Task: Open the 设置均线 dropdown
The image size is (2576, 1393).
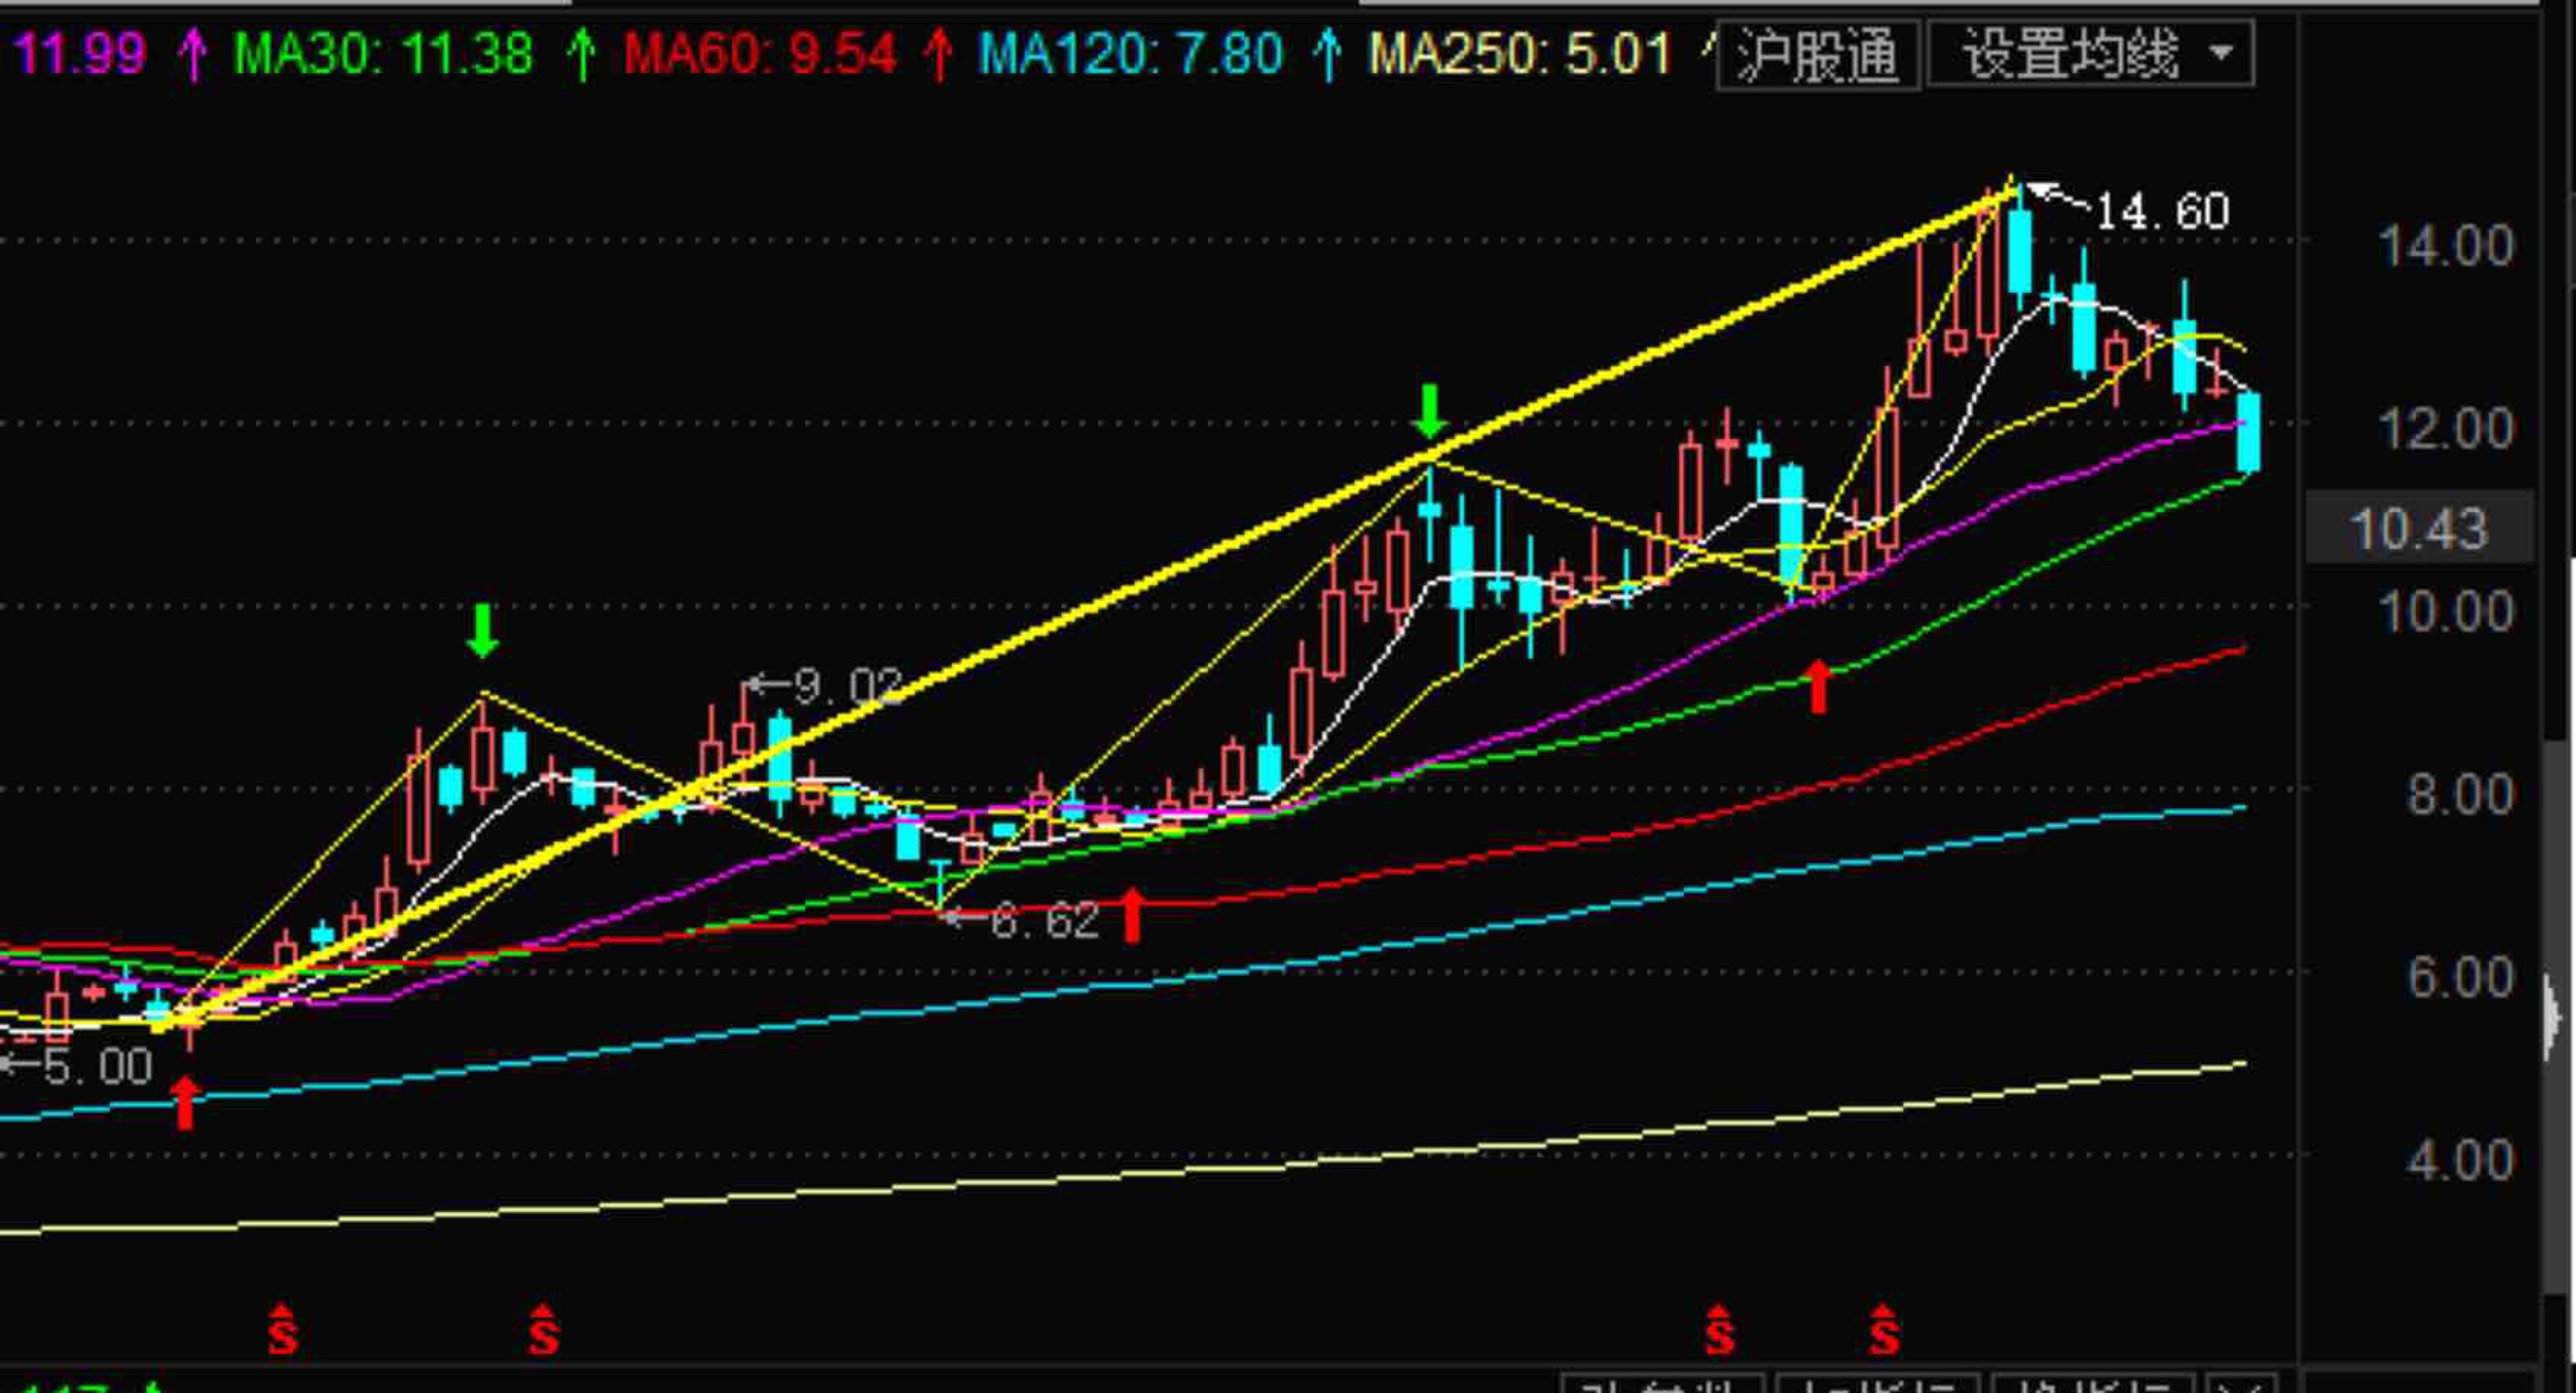Action: (x=2090, y=54)
